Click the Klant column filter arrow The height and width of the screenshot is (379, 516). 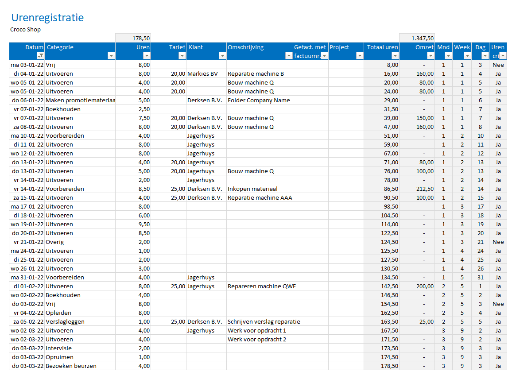pos(222,56)
